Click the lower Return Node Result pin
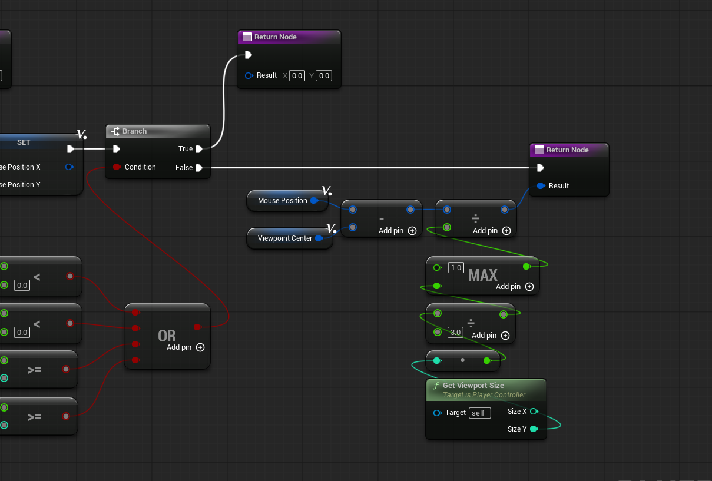Viewport: 712px width, 481px height. click(541, 186)
